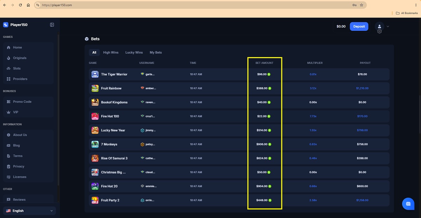Select the My Bets tab

point(156,53)
